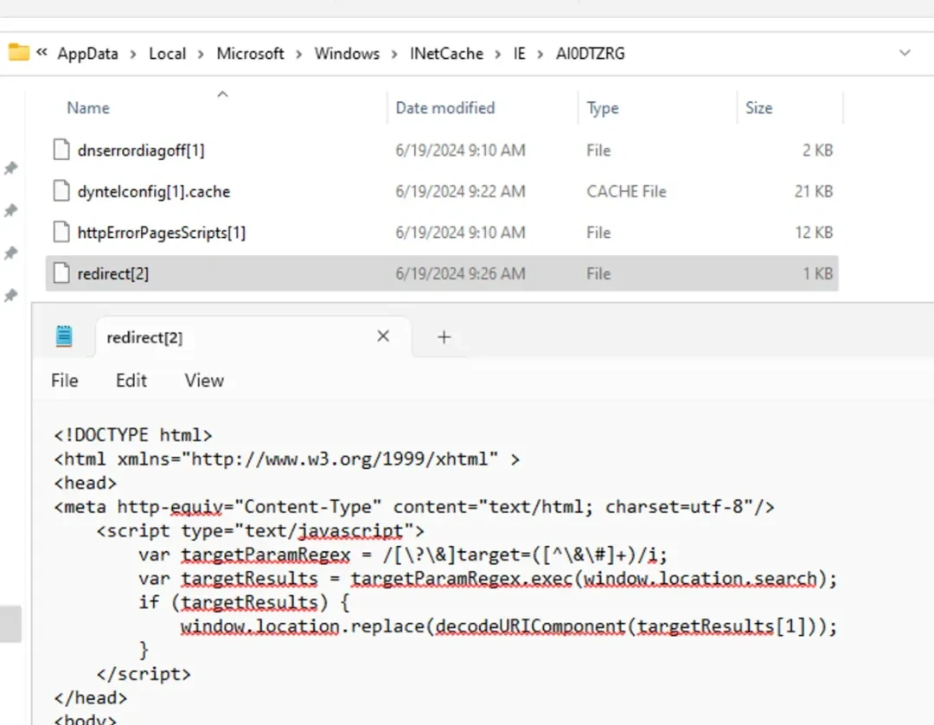Sort by Name column header
Screen dimensions: 934x725
88,108
